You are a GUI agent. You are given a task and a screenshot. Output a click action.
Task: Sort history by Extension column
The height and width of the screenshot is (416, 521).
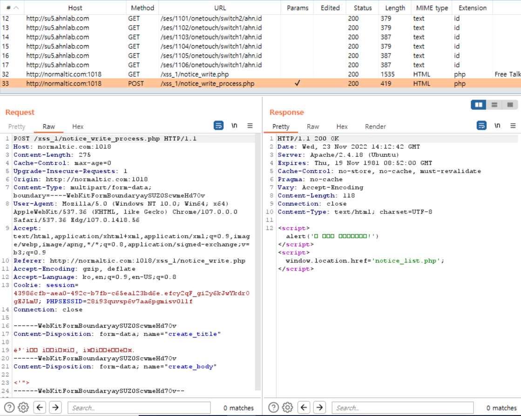tap(473, 7)
